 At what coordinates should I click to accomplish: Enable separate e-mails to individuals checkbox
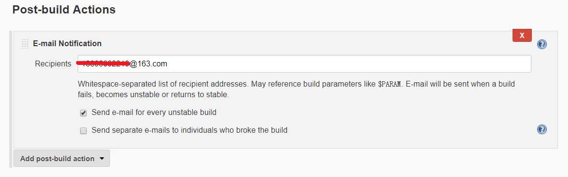click(x=83, y=131)
